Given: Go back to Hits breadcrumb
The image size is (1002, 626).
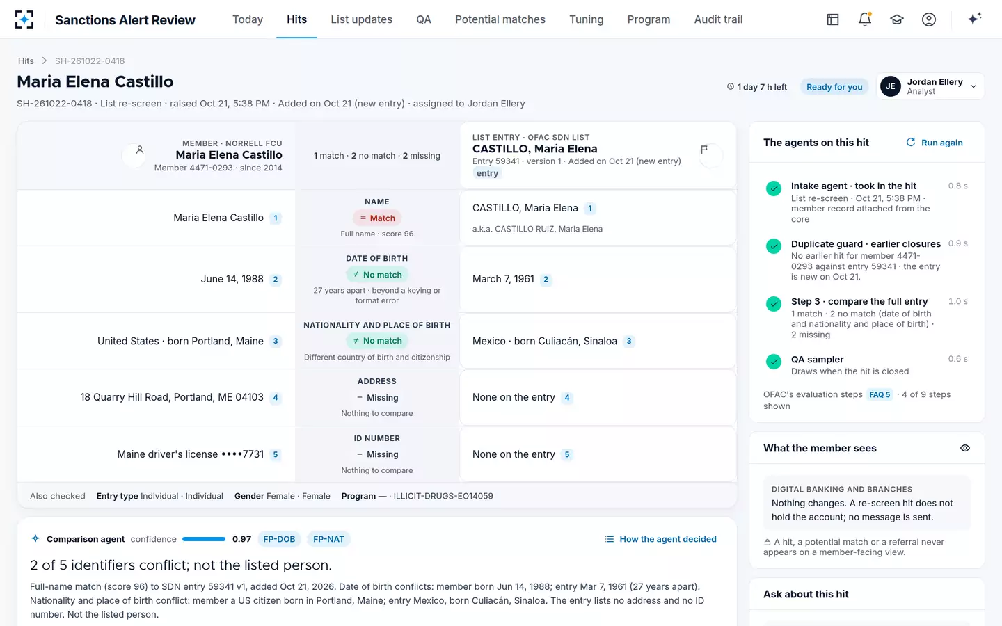Looking at the screenshot, I should [x=26, y=61].
